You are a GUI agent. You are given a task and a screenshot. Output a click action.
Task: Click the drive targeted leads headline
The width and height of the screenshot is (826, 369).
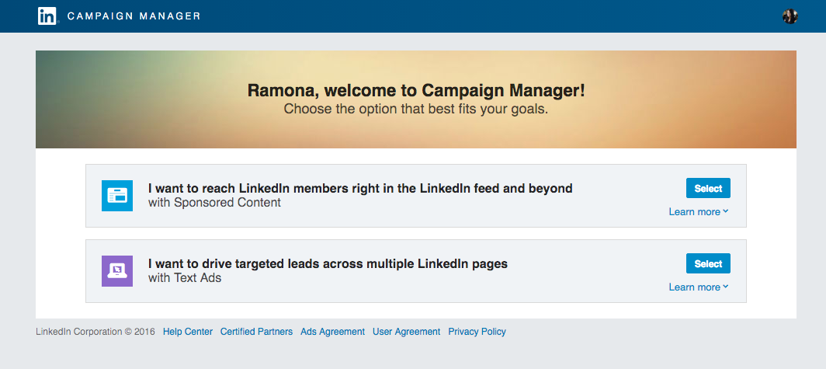328,263
